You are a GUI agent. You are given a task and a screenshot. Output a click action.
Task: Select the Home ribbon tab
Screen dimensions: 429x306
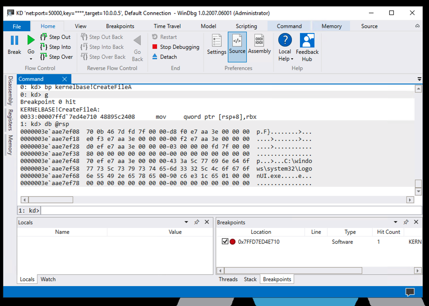(x=48, y=26)
